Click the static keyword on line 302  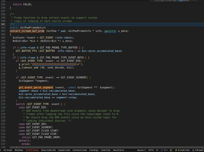(x=14, y=28)
